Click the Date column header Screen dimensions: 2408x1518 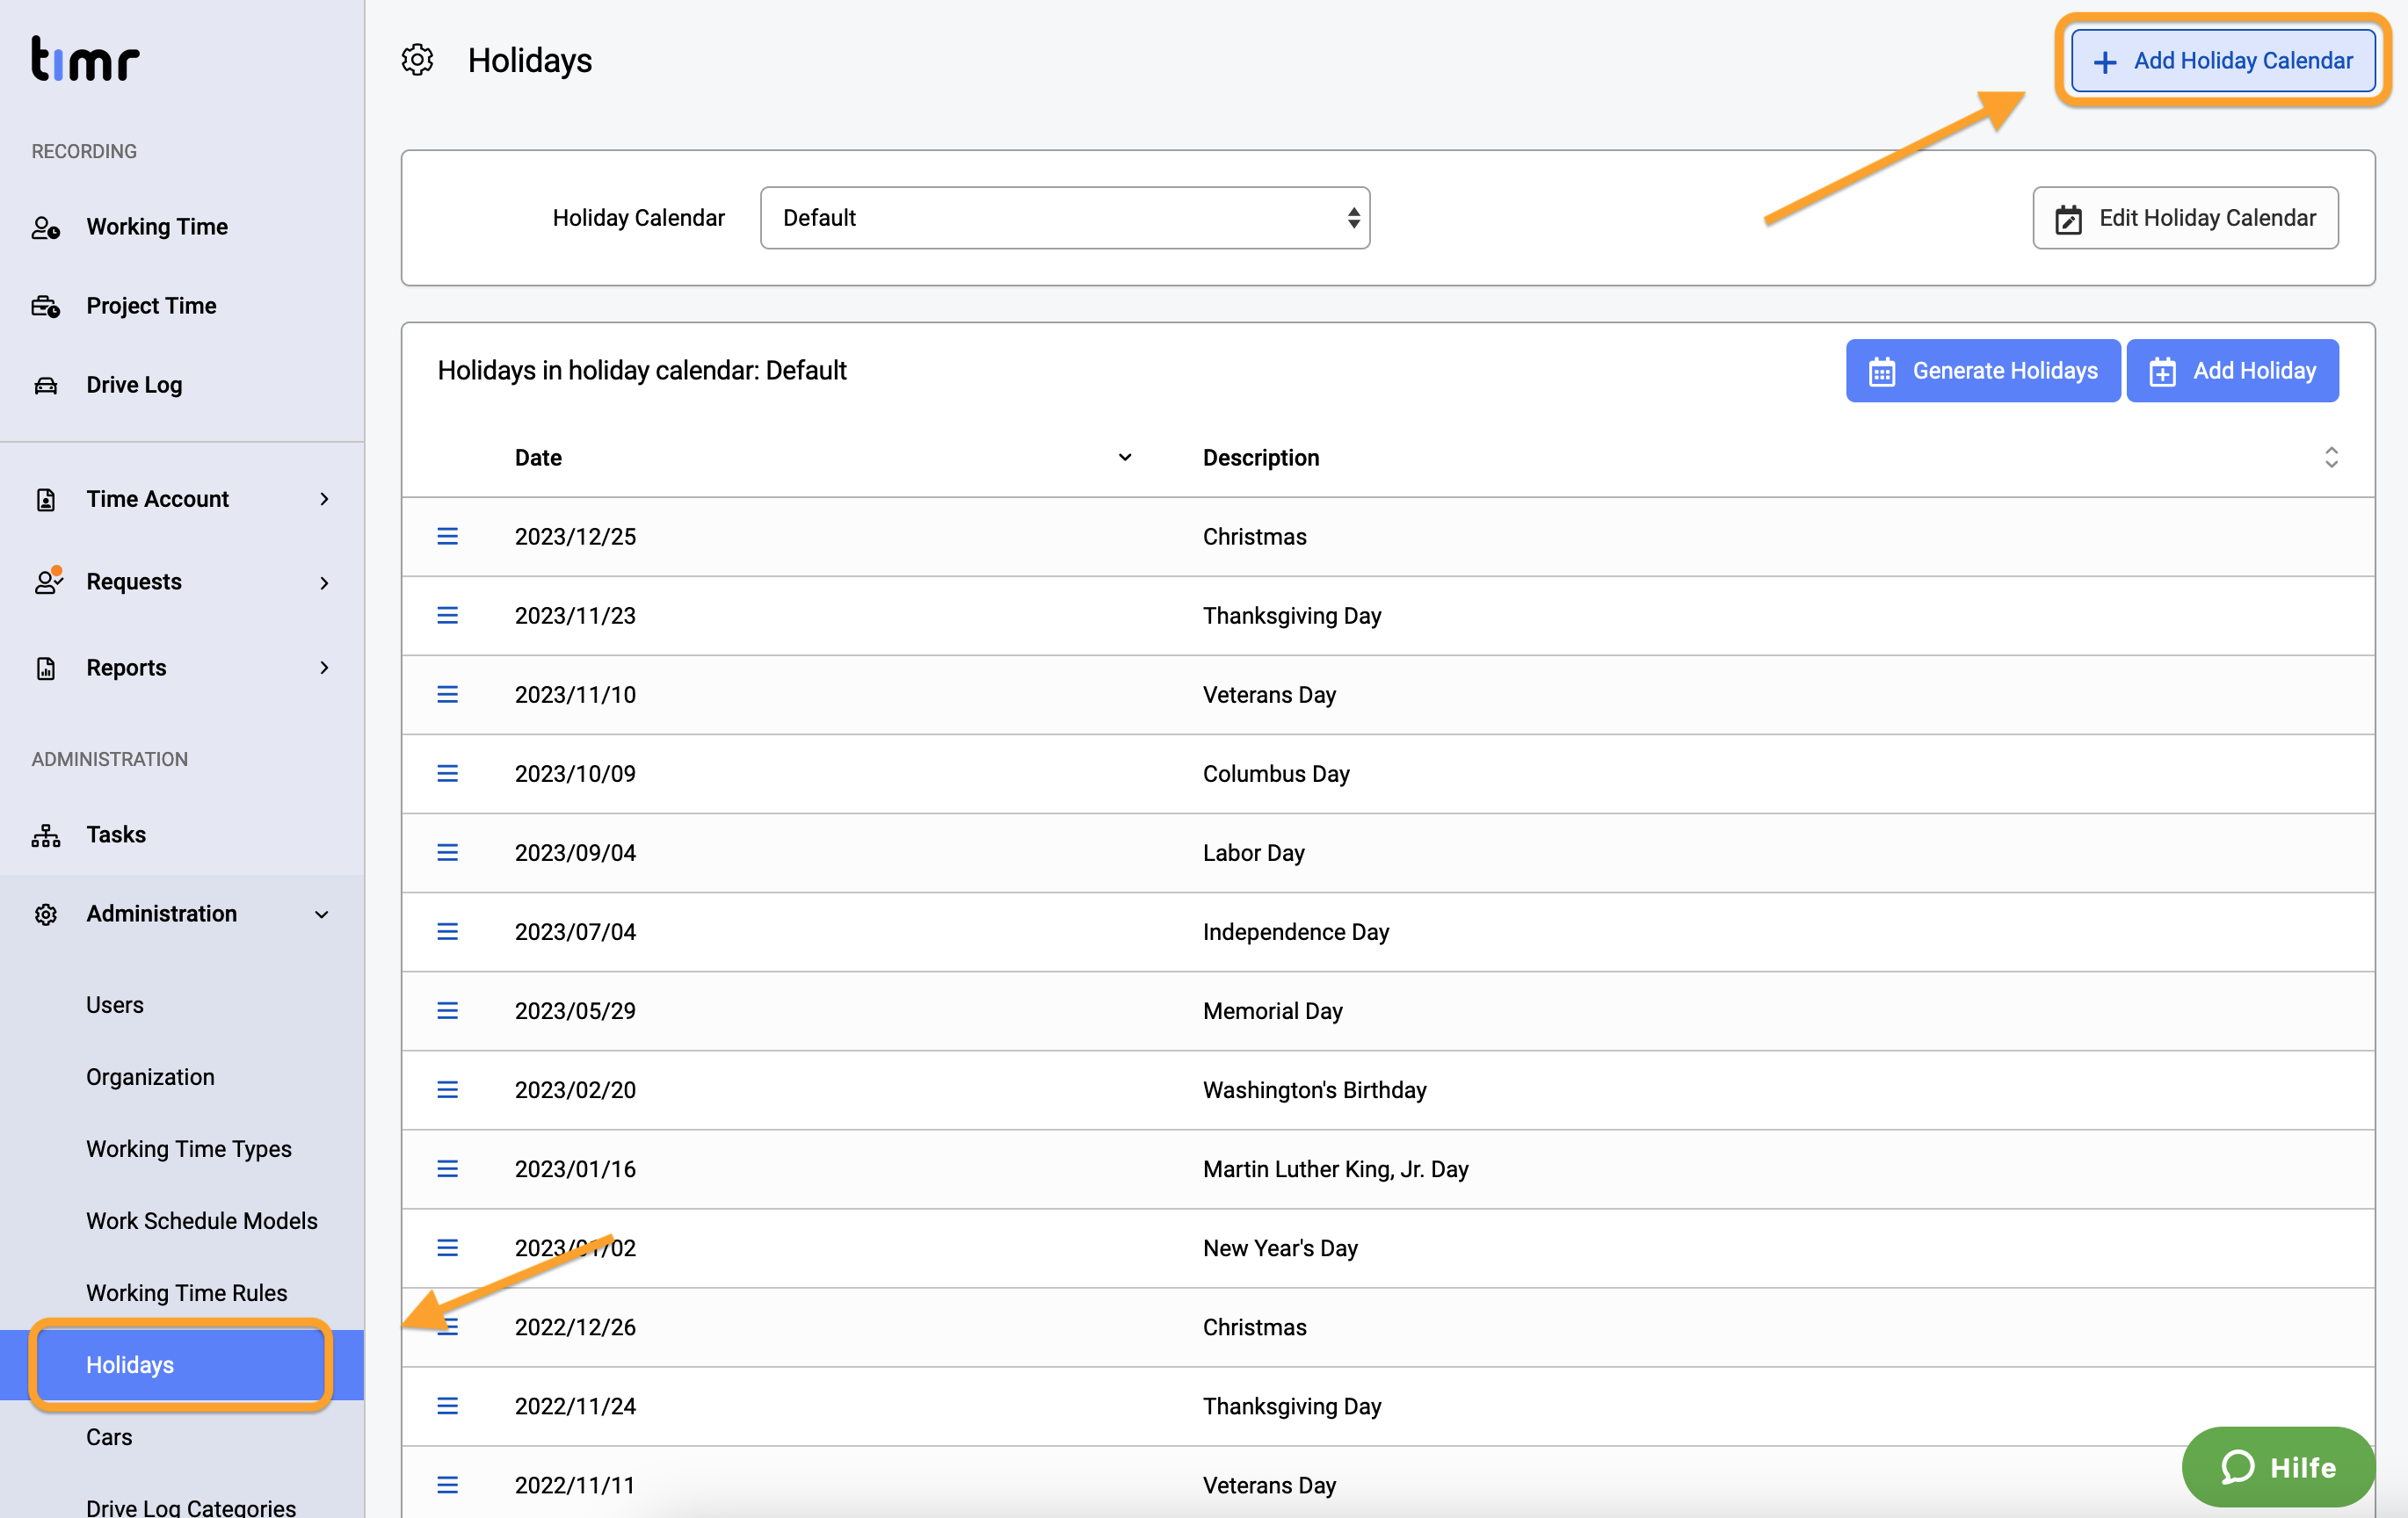538,458
